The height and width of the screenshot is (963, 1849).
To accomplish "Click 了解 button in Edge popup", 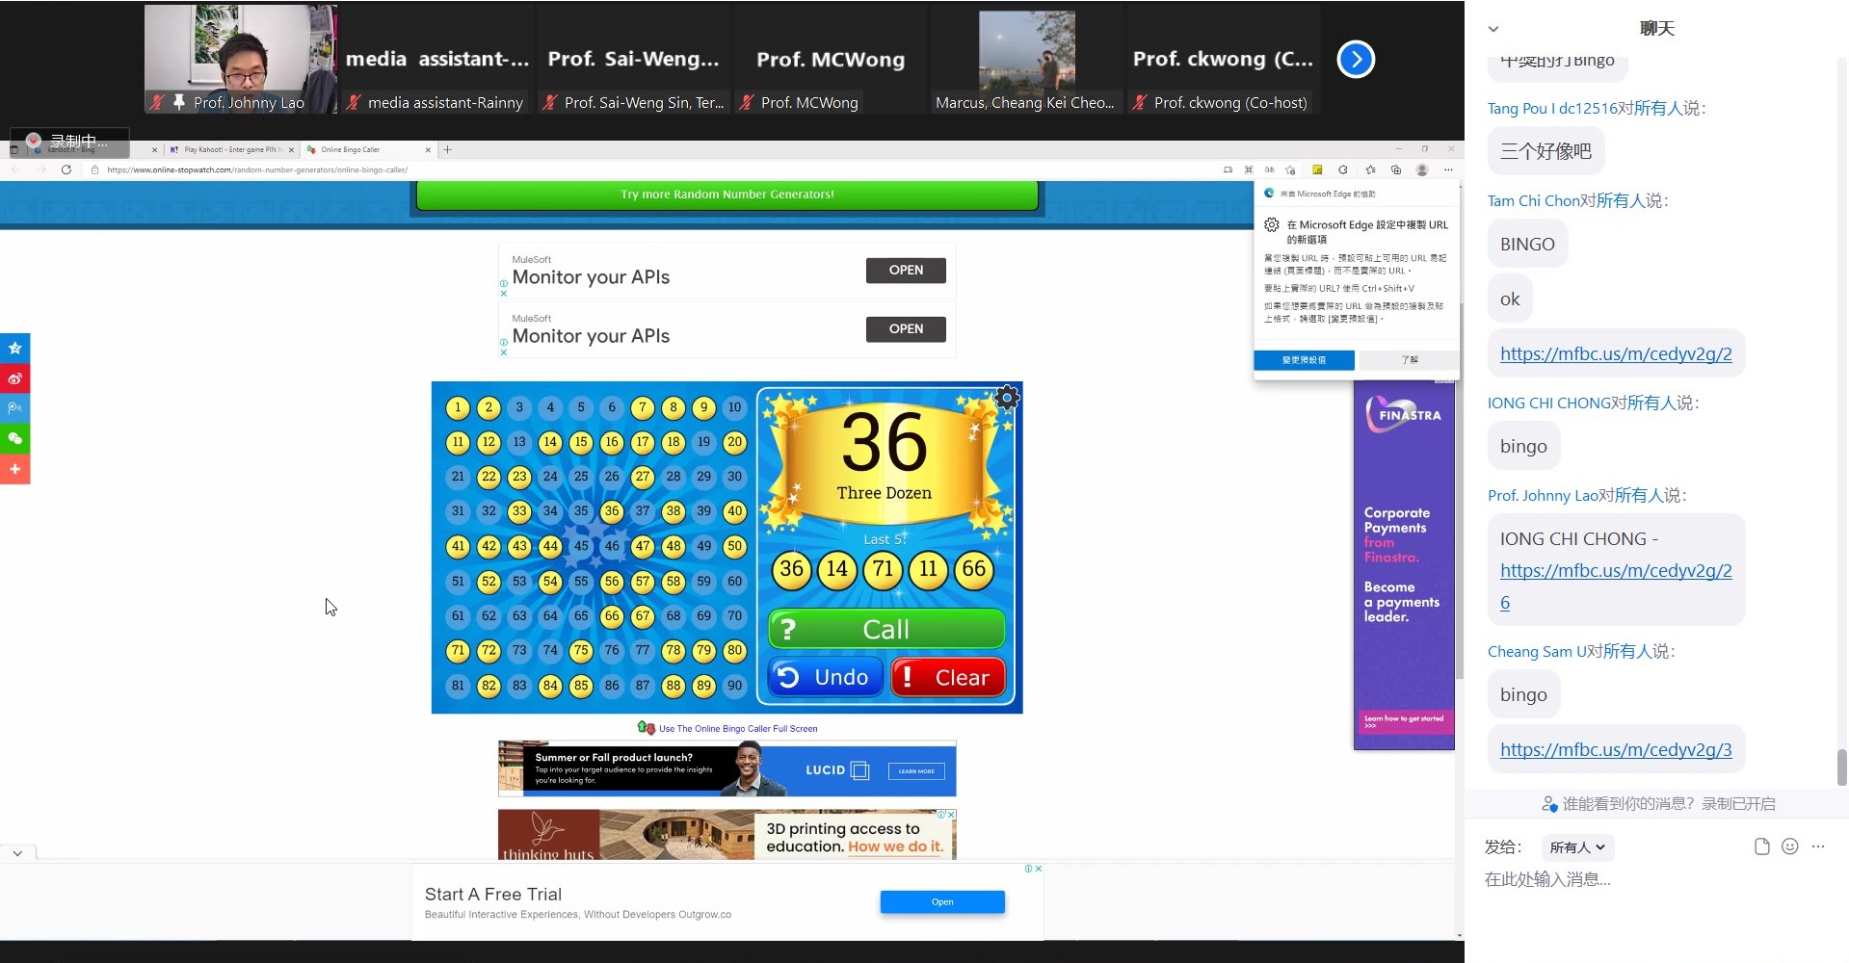I will [x=1410, y=360].
